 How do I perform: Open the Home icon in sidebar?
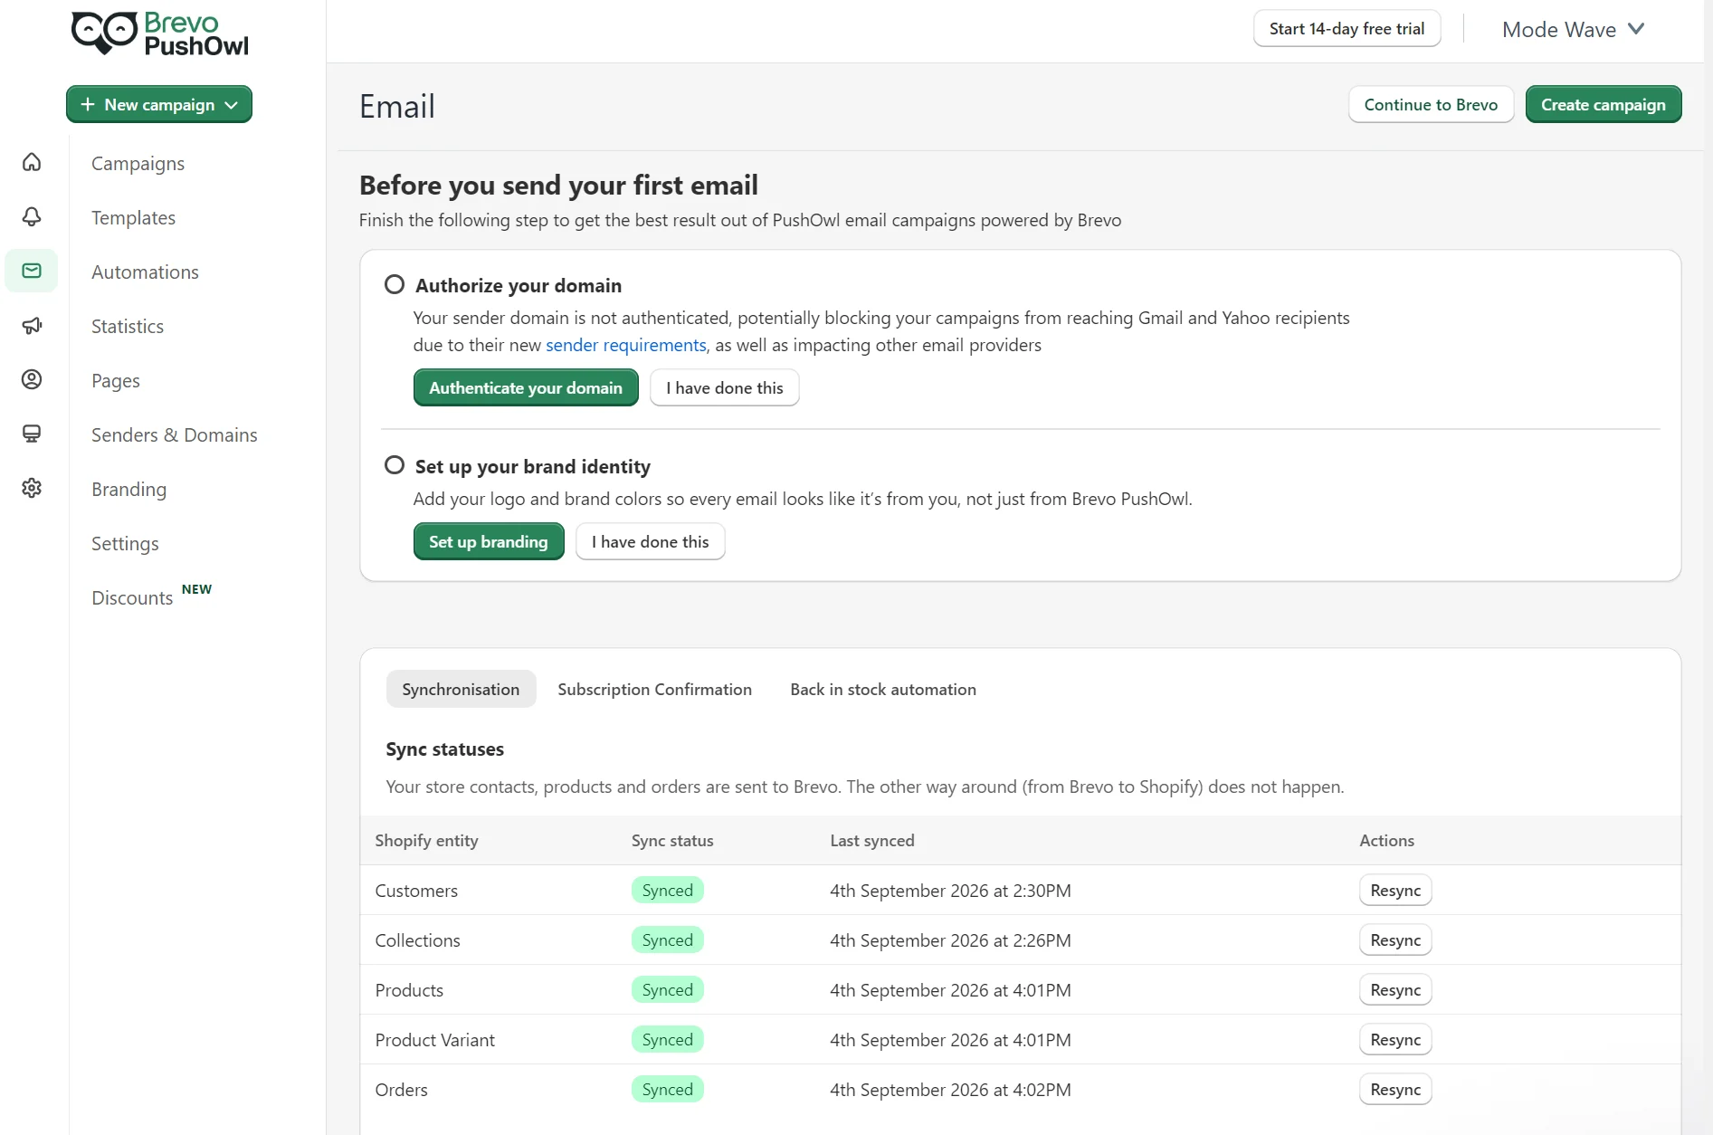tap(32, 162)
